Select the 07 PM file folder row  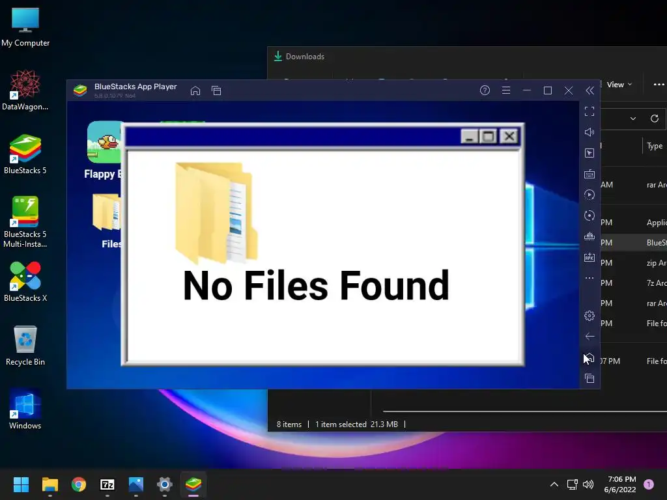point(633,361)
